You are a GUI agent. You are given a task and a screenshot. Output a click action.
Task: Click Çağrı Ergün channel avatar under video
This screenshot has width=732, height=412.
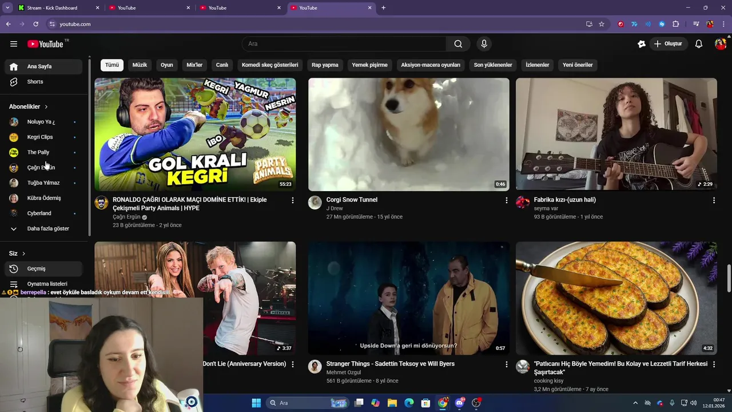(x=101, y=203)
